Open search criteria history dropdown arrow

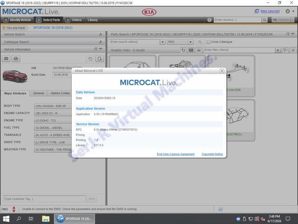click(163, 42)
